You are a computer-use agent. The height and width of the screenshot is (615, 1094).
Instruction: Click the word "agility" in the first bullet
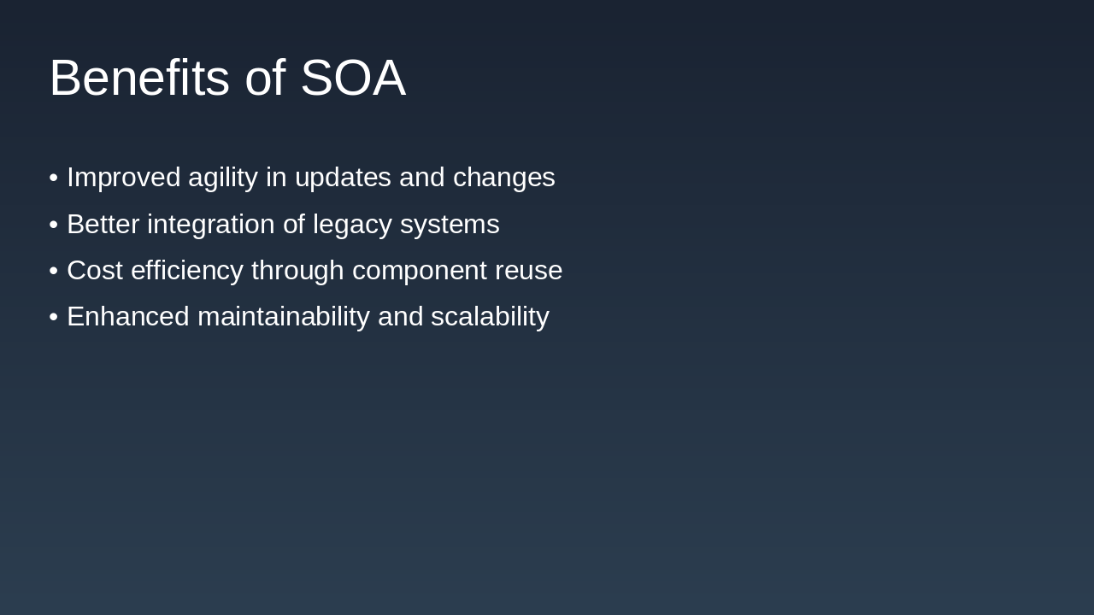[222, 178]
